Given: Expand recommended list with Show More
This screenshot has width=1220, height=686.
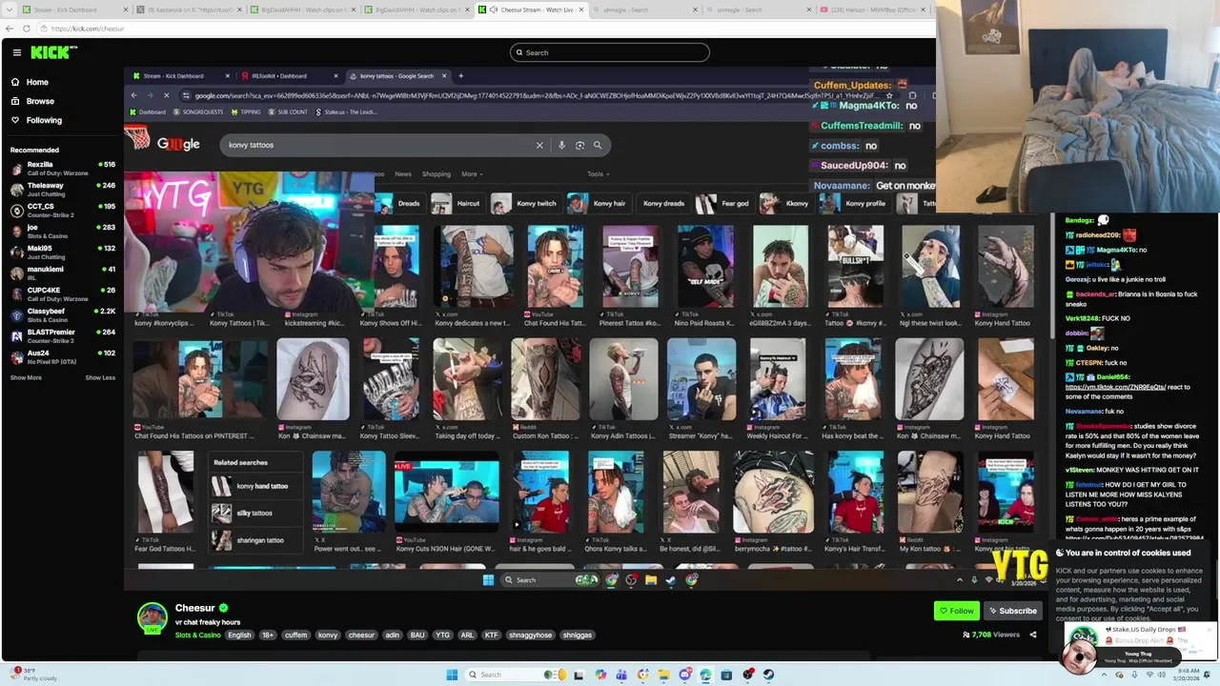Looking at the screenshot, I should coord(26,377).
